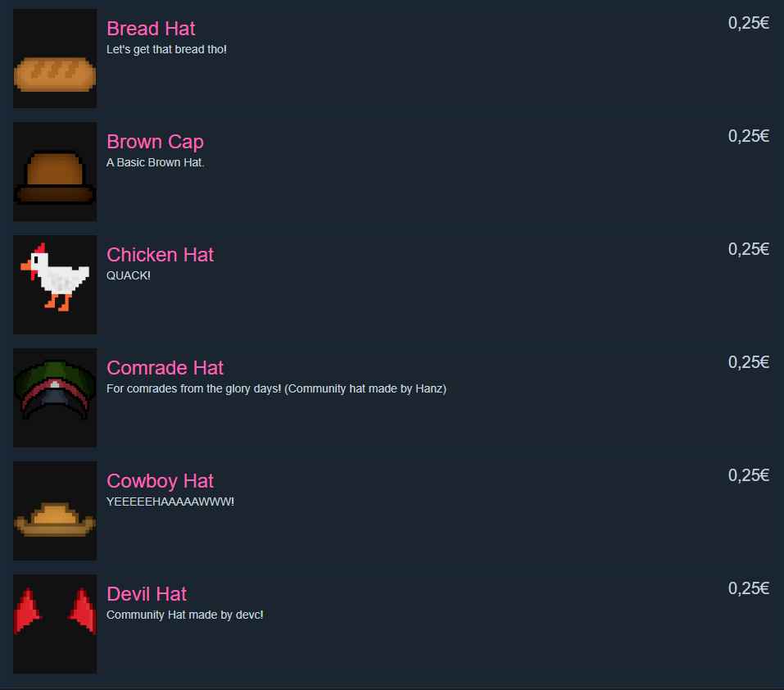Open the Devil Hat title link

pyautogui.click(x=147, y=594)
